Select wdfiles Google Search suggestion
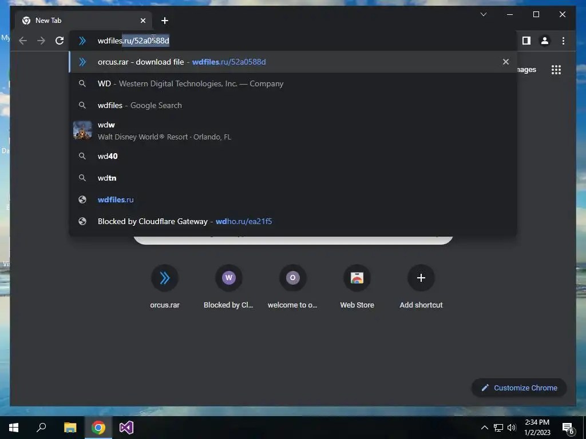This screenshot has height=439, width=586. (x=293, y=105)
